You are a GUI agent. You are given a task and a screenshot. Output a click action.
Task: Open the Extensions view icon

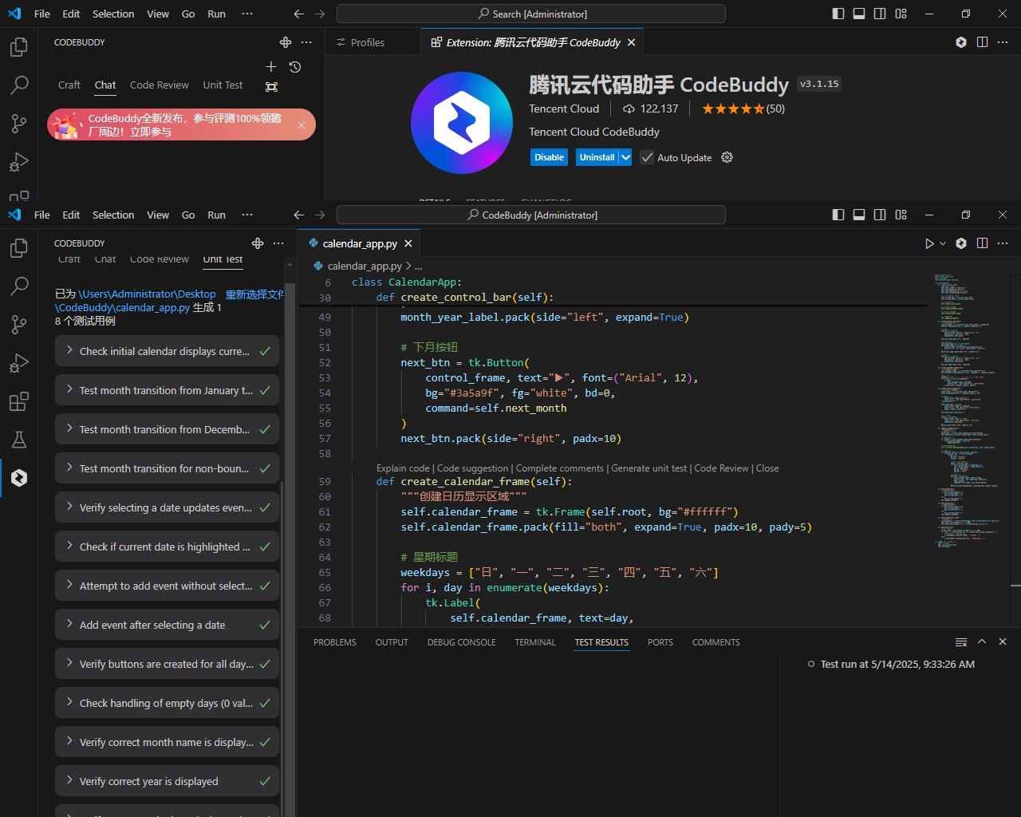(x=19, y=402)
